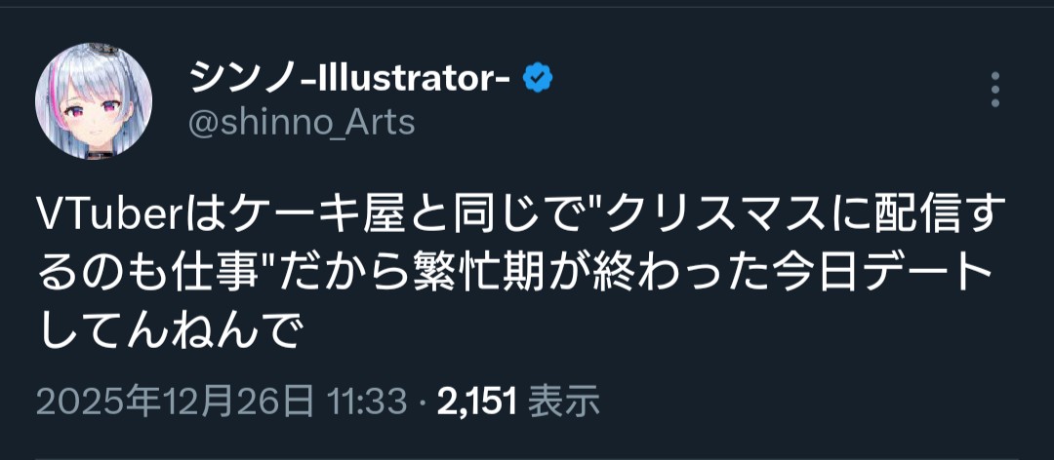Viewport: 1054px width, 460px height.
Task: Click the blue verified badge
Action: (x=539, y=77)
